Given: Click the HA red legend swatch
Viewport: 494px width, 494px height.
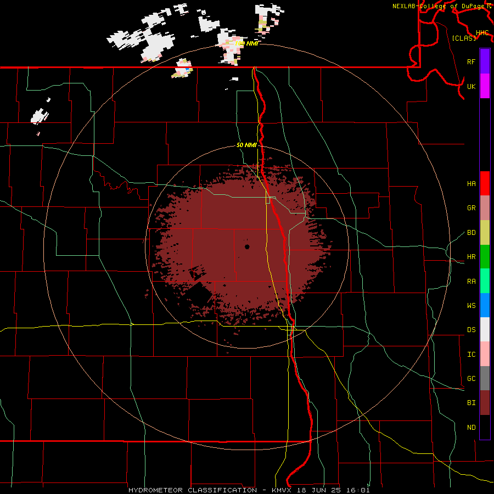Looking at the screenshot, I should coord(485,183).
